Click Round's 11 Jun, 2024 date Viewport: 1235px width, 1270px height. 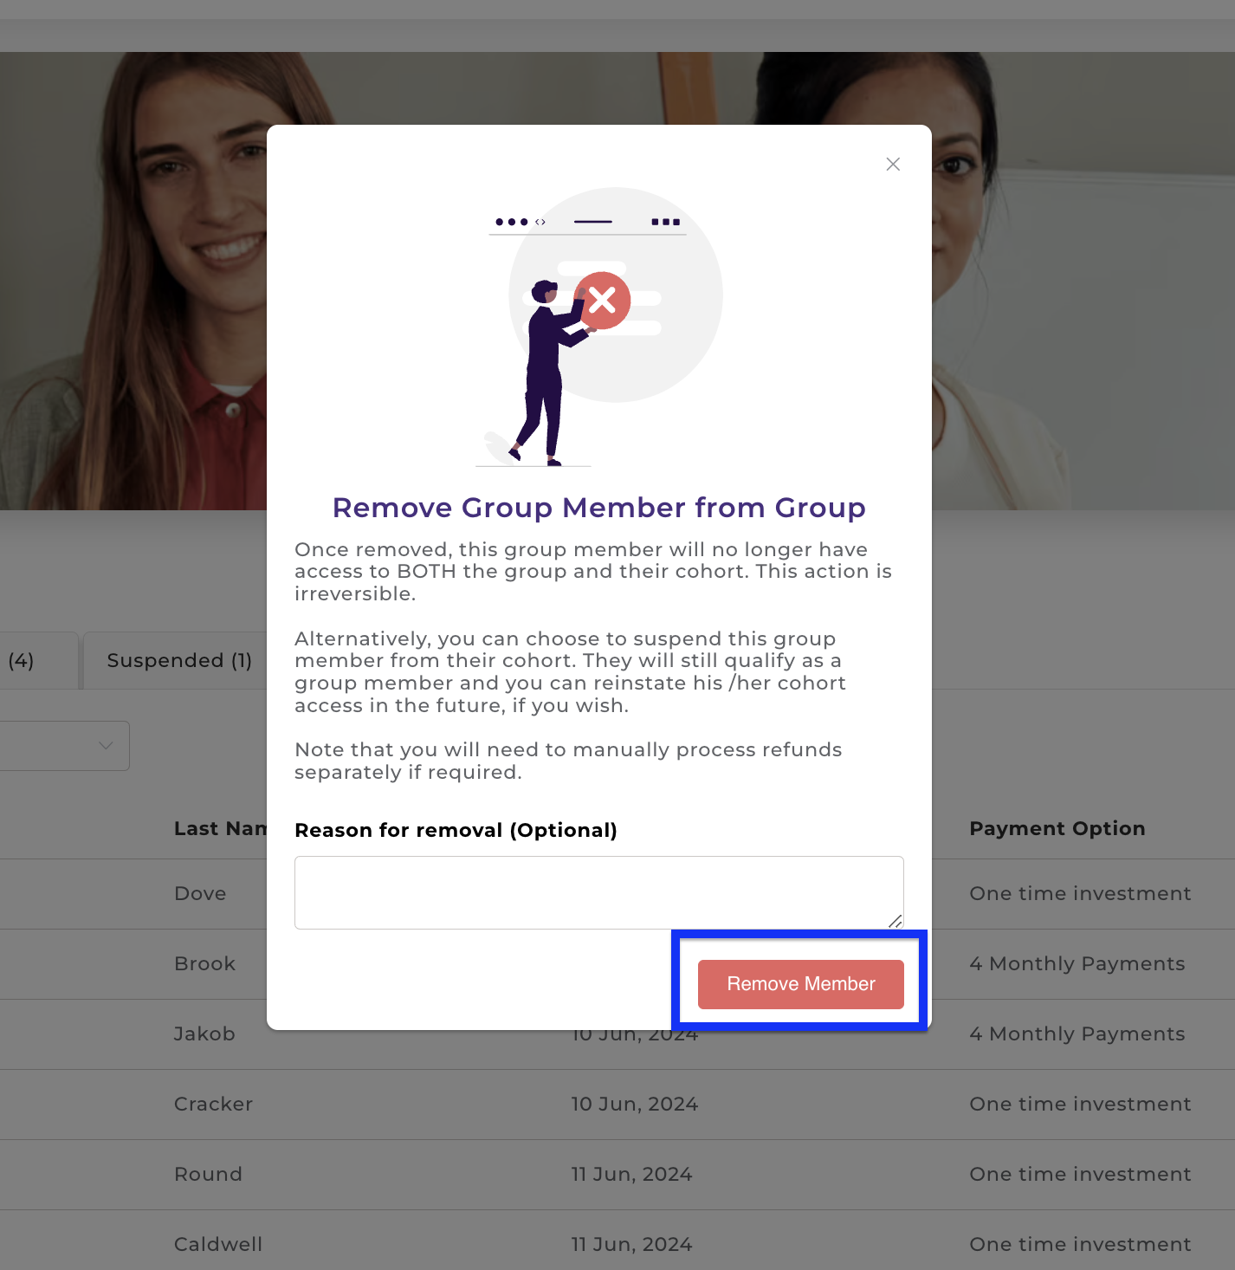[631, 1175]
